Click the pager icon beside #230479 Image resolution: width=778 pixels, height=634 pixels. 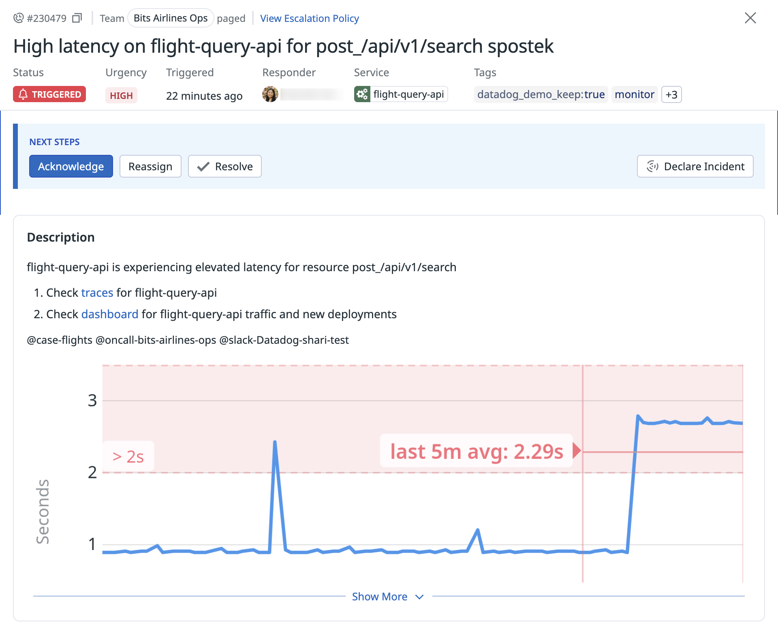[x=19, y=18]
